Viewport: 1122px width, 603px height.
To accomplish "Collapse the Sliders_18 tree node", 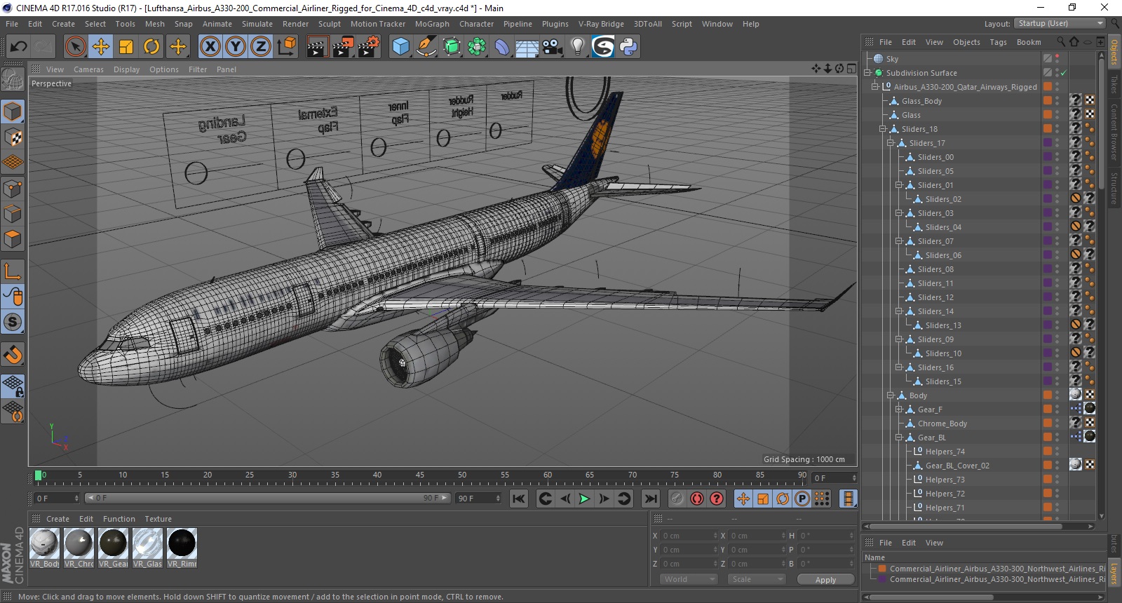I will pos(883,129).
